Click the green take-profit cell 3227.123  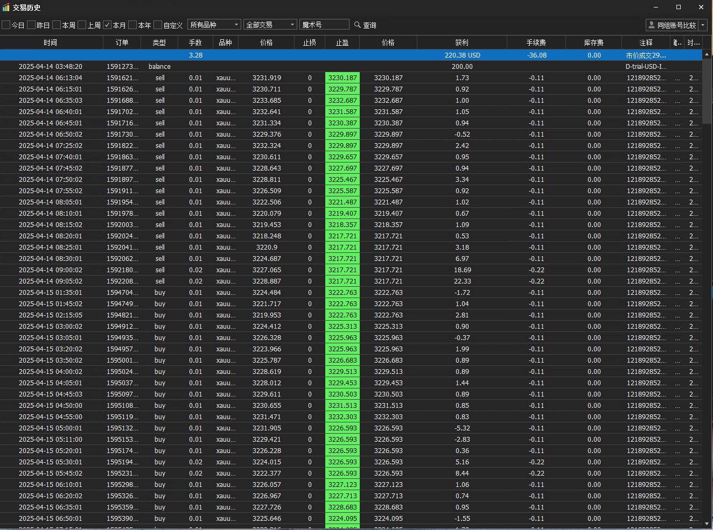342,485
